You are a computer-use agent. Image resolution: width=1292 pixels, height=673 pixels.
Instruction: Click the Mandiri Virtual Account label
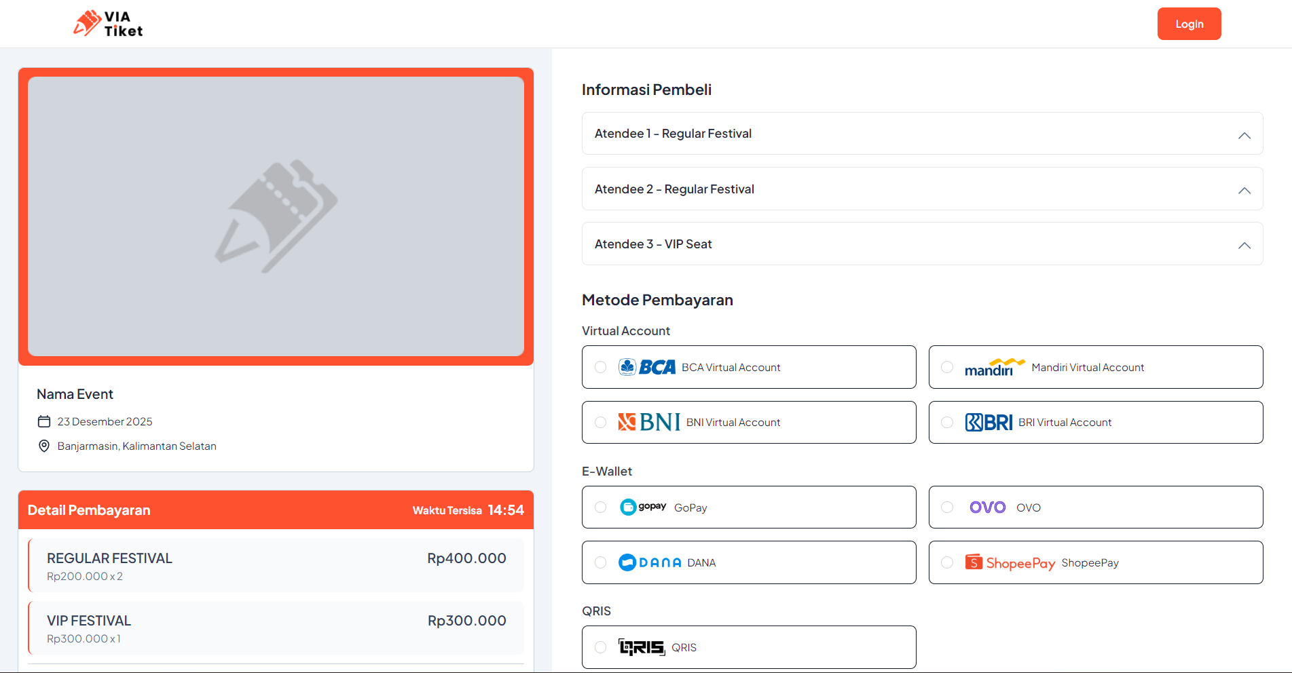tap(1088, 367)
